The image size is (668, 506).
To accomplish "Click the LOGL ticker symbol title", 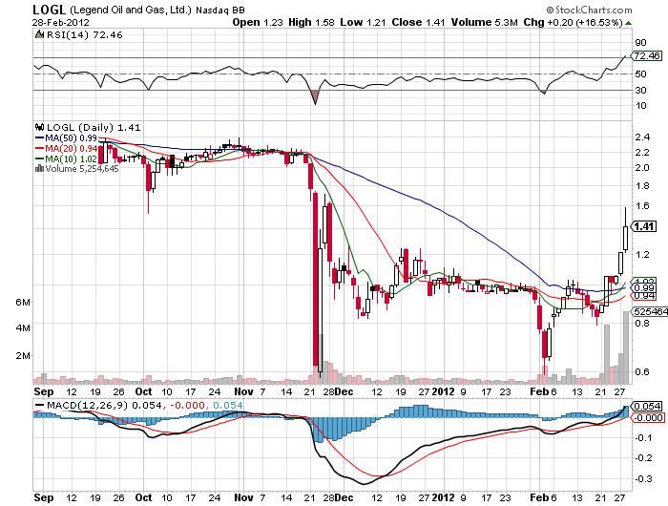I will click(49, 10).
